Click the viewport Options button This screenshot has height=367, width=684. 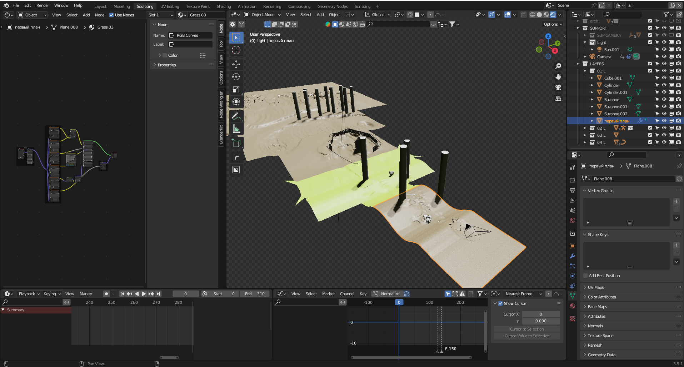(553, 24)
